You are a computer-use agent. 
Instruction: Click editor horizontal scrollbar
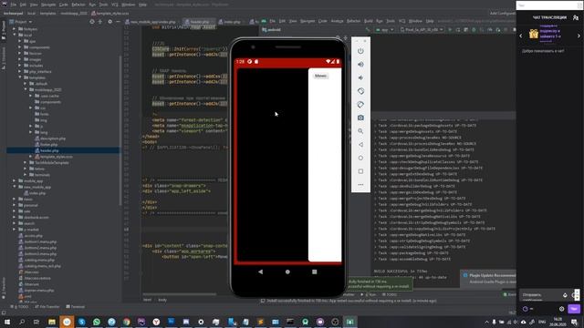tap(180, 294)
